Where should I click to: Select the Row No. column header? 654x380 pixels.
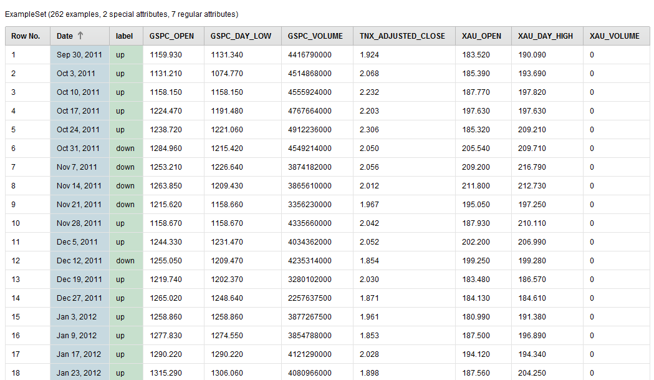pyautogui.click(x=27, y=36)
